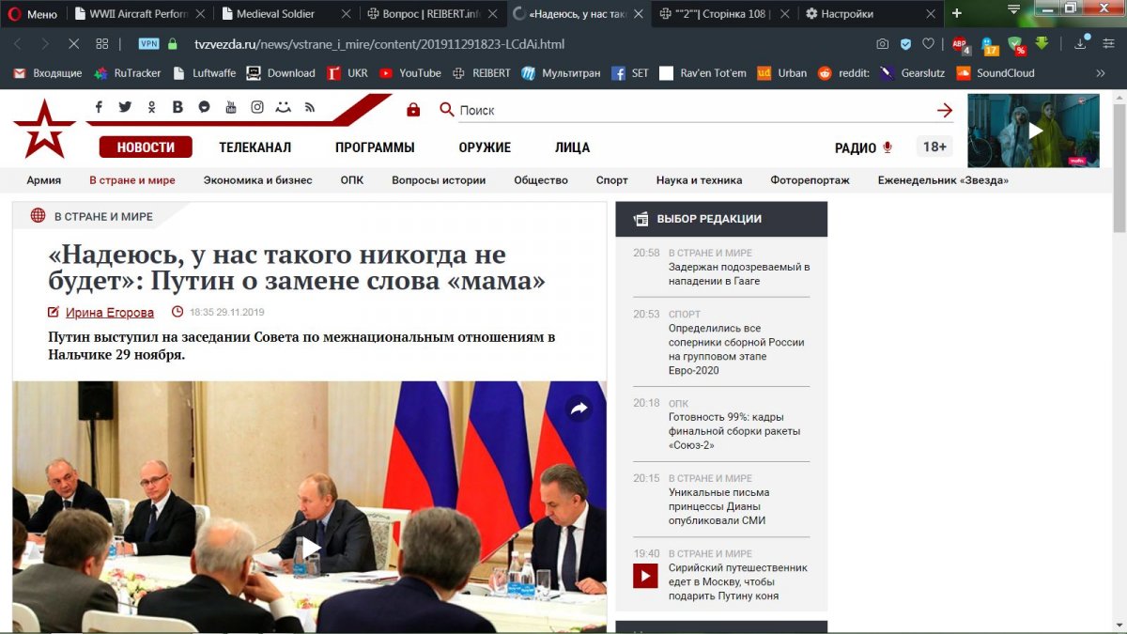This screenshot has height=634, width=1127.
Task: Play the Putin meeting video
Action: [x=310, y=547]
